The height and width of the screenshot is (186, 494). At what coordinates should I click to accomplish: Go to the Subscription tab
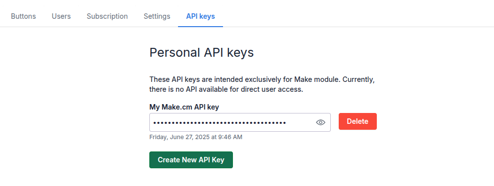coord(107,16)
